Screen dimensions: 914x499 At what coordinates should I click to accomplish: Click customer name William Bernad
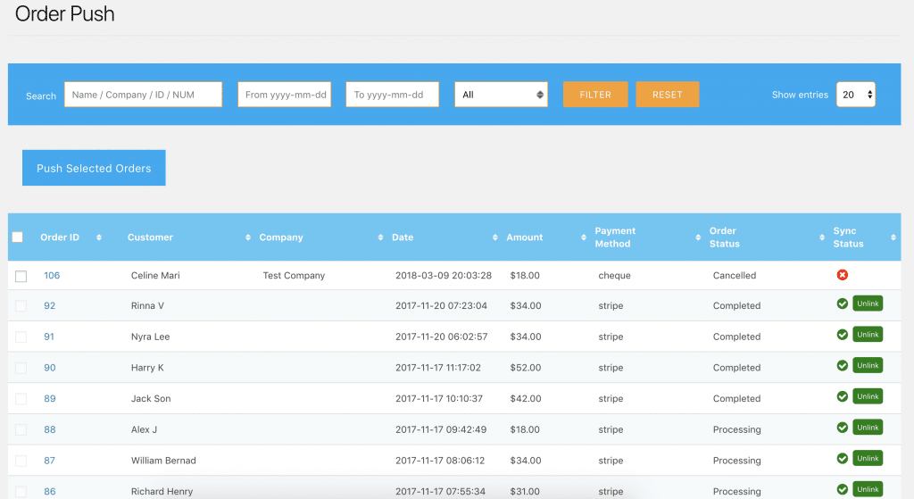(x=163, y=460)
